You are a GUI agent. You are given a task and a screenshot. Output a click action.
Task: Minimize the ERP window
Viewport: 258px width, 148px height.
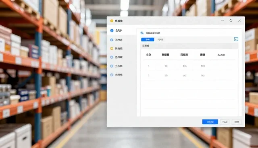pyautogui.click(x=223, y=21)
